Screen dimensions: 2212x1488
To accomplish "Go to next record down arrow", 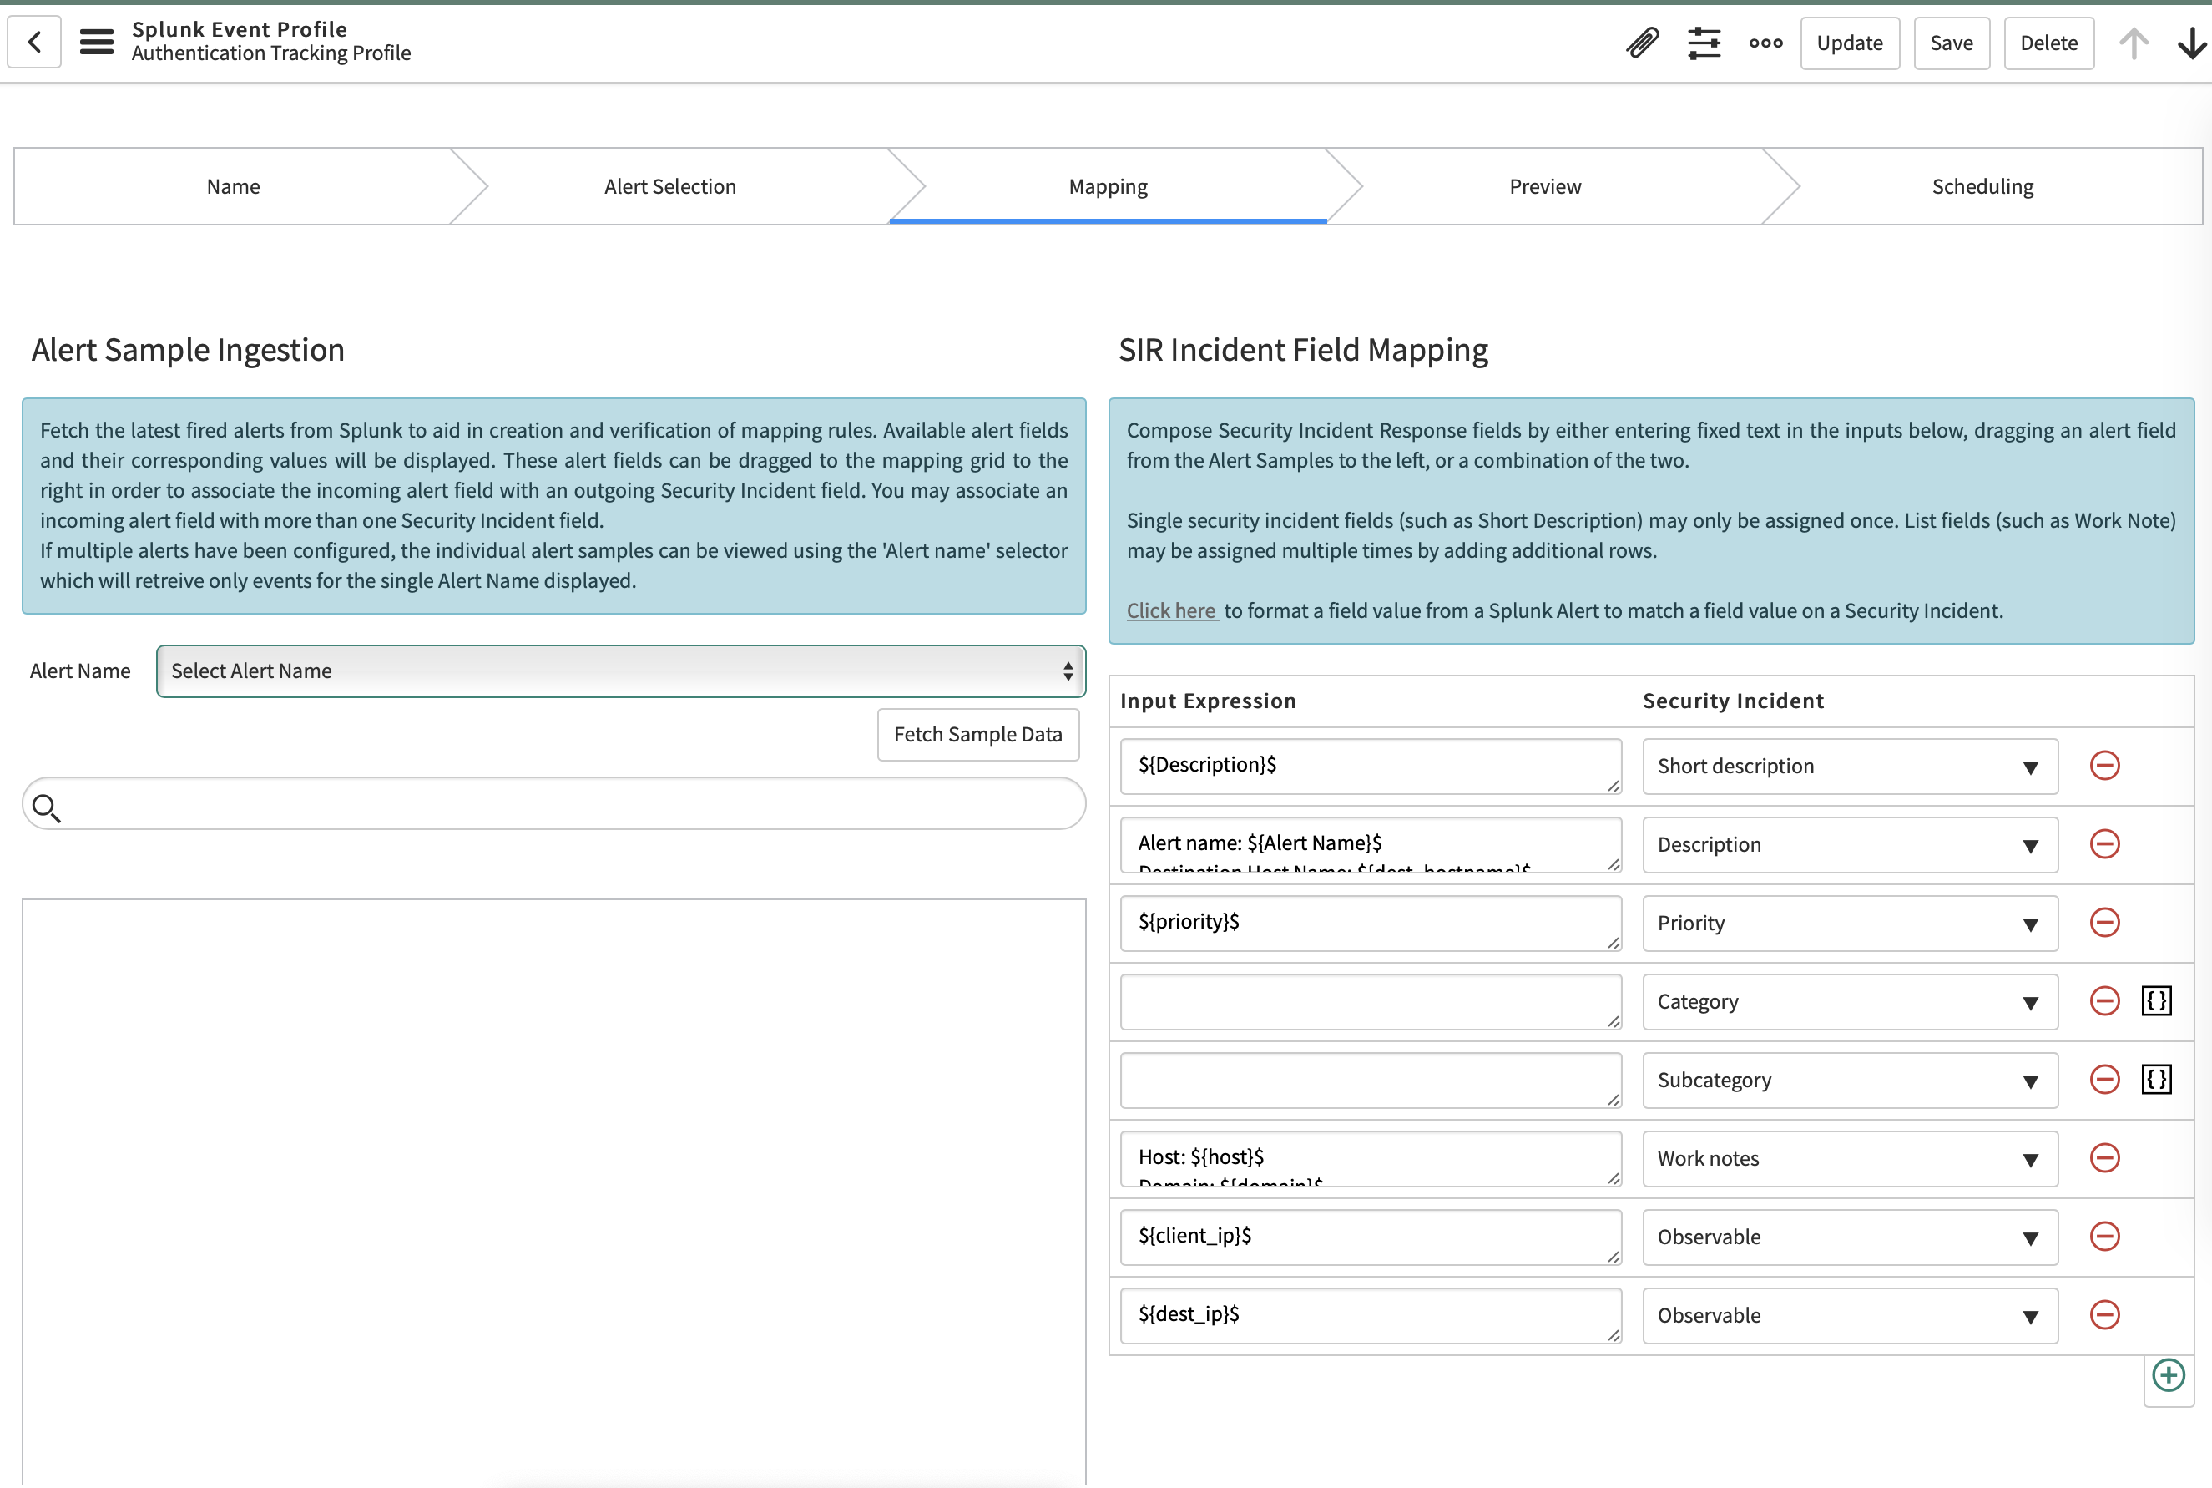I will 2192,43.
